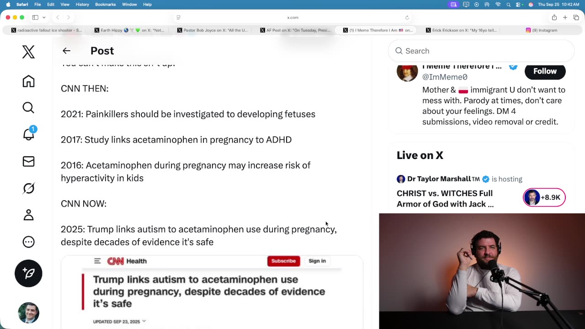Reload the page with refresh icon
The width and height of the screenshot is (585, 329).
[407, 17]
